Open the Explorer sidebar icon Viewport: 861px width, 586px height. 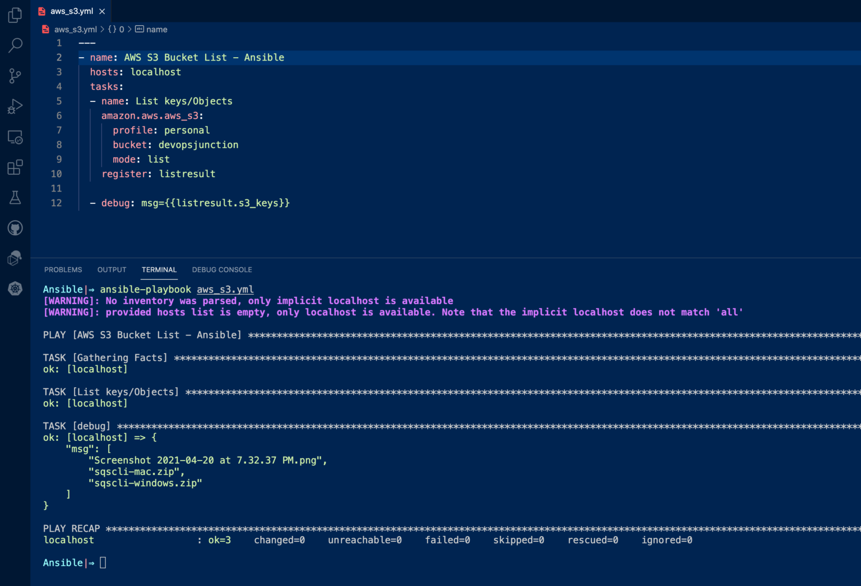click(15, 15)
